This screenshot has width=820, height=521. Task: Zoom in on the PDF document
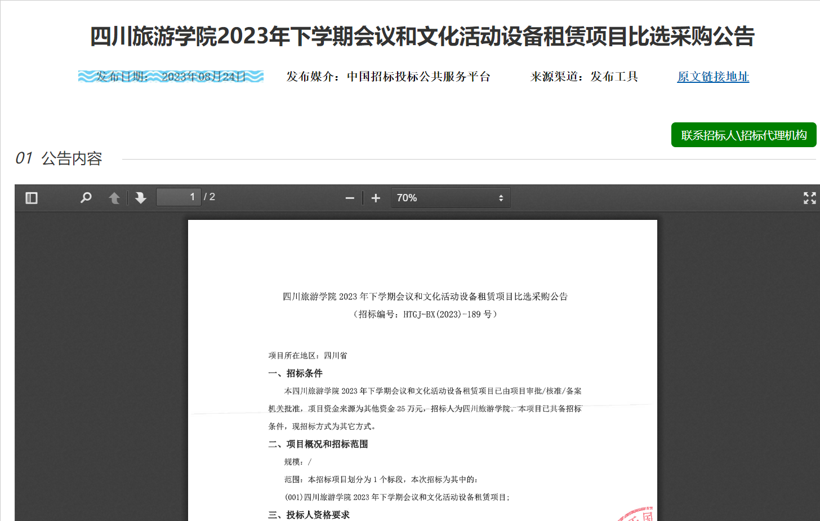pos(376,198)
